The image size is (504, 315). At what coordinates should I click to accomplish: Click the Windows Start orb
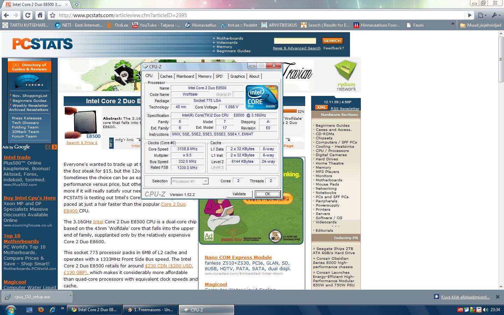point(10,310)
